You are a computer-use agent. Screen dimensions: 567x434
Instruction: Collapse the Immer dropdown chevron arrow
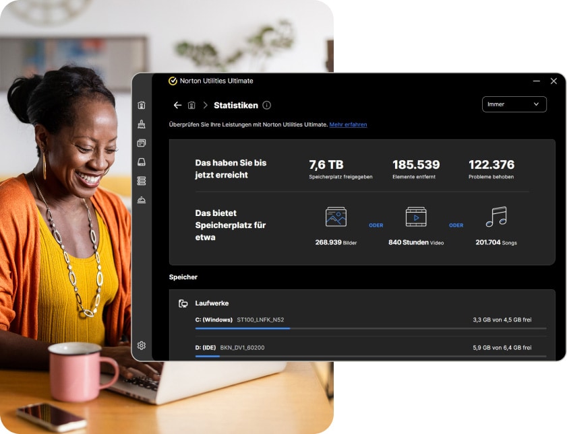(x=537, y=104)
